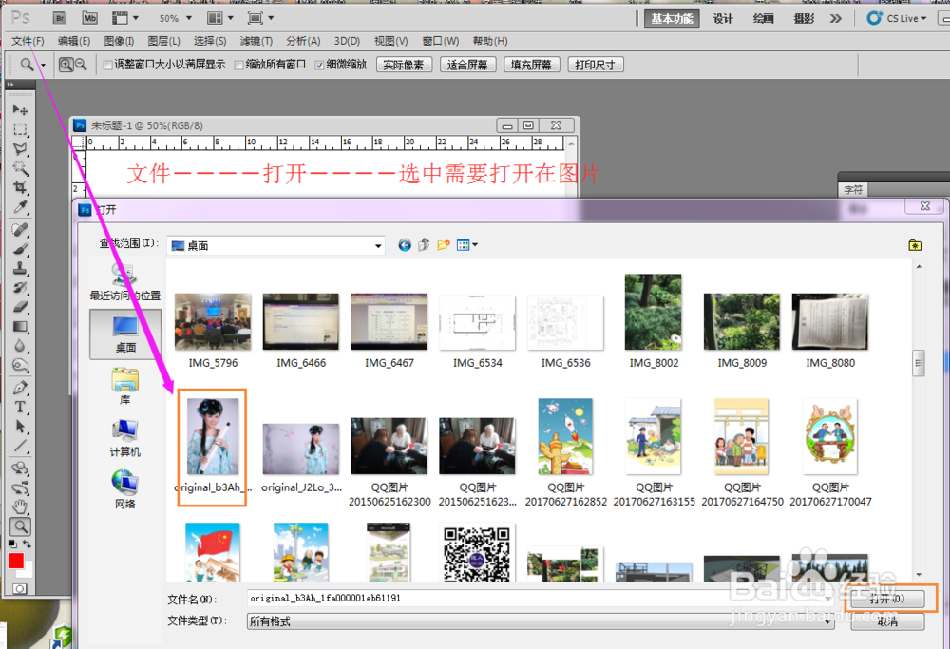Open the 文件类型 format dropdown

click(826, 620)
